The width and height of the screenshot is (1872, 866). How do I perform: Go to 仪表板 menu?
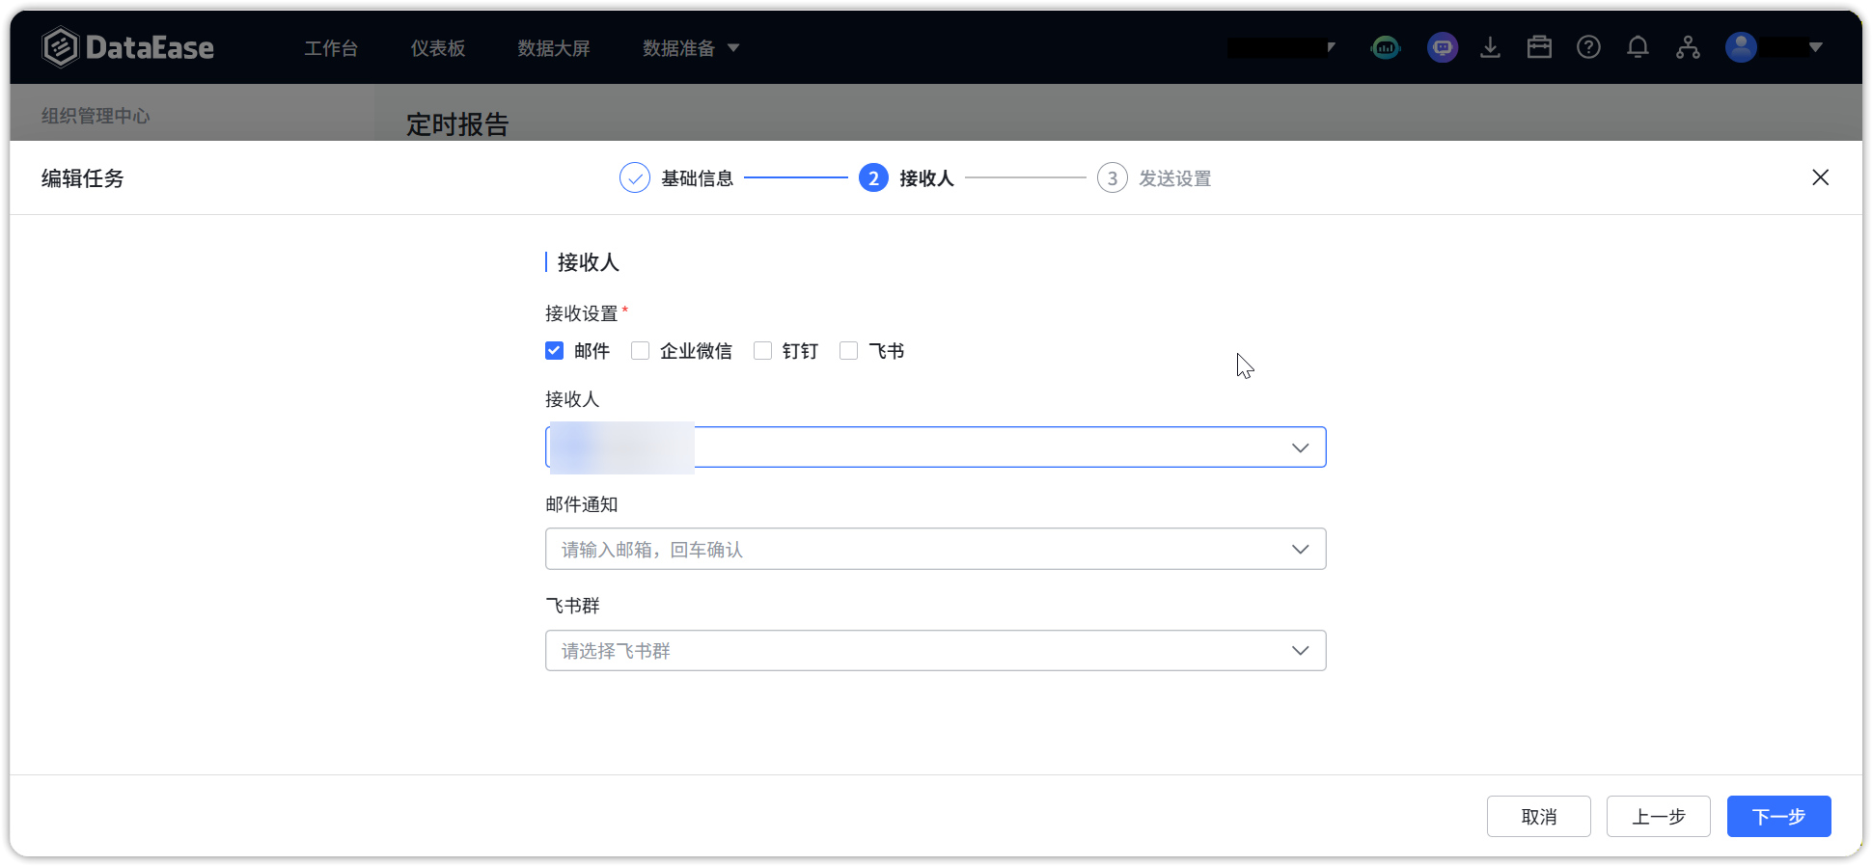coord(438,48)
